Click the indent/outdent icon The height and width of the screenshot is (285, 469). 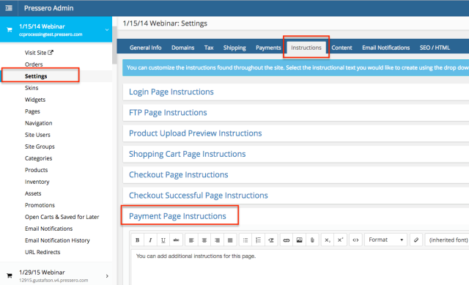coord(271,240)
